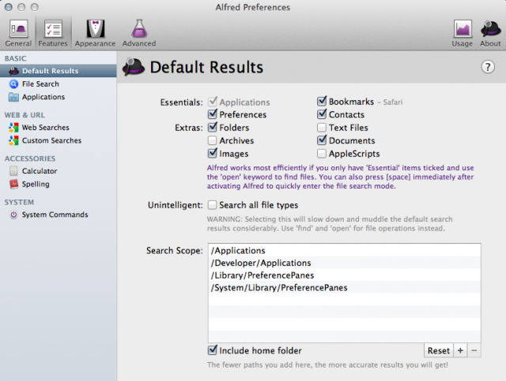Click the Web Searches Google icon
Image resolution: width=506 pixels, height=381 pixels.
13,128
